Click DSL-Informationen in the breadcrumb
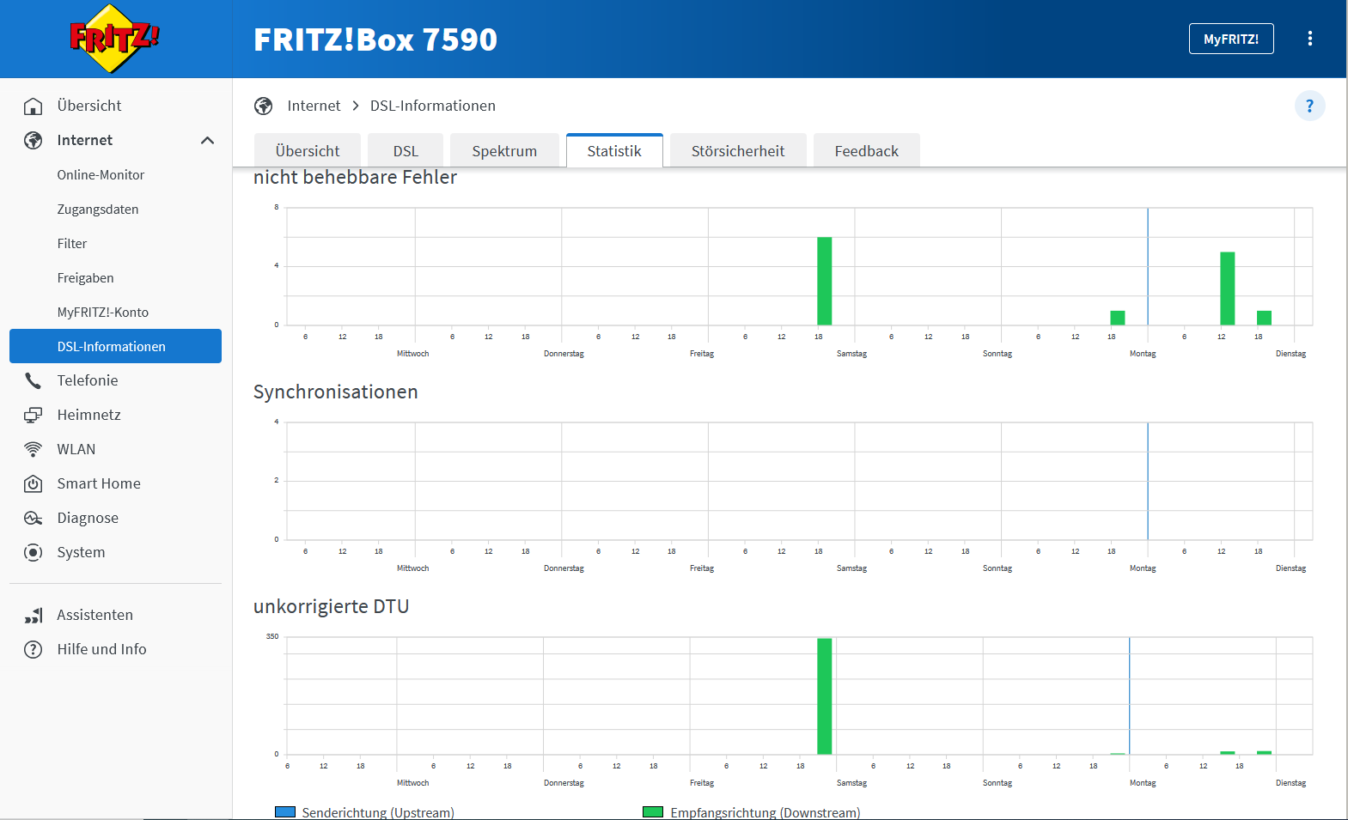Screen dimensions: 1348x820 [x=433, y=106]
